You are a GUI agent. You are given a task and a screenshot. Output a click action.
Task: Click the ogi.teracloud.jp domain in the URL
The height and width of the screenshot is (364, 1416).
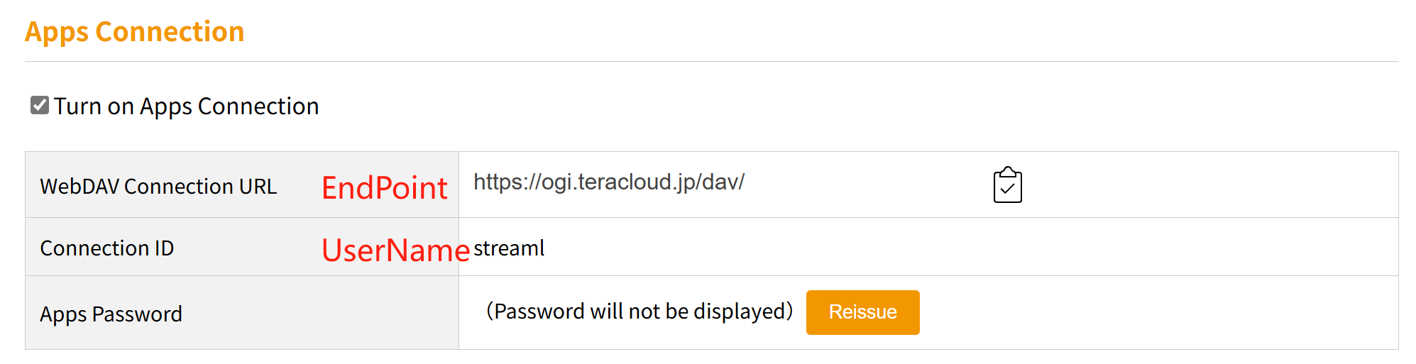(617, 182)
